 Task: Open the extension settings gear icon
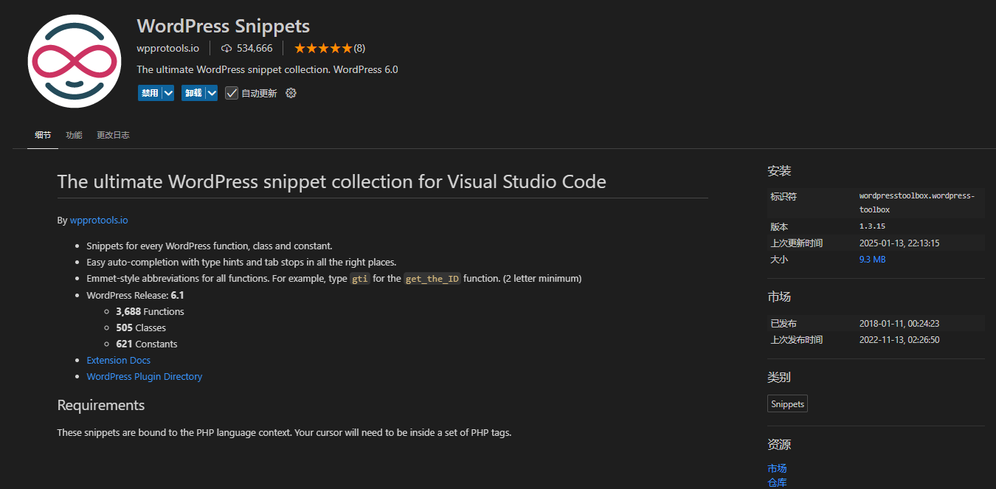291,93
